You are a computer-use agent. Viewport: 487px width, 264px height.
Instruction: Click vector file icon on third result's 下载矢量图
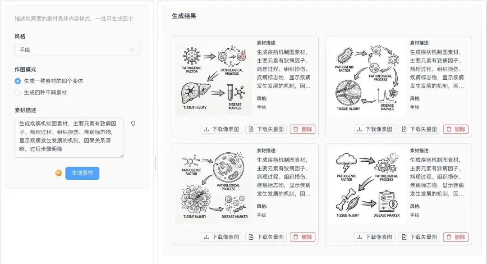251,237
